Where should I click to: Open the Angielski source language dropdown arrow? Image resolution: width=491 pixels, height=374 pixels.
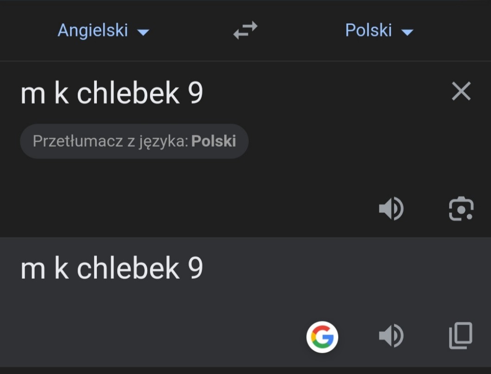click(144, 32)
